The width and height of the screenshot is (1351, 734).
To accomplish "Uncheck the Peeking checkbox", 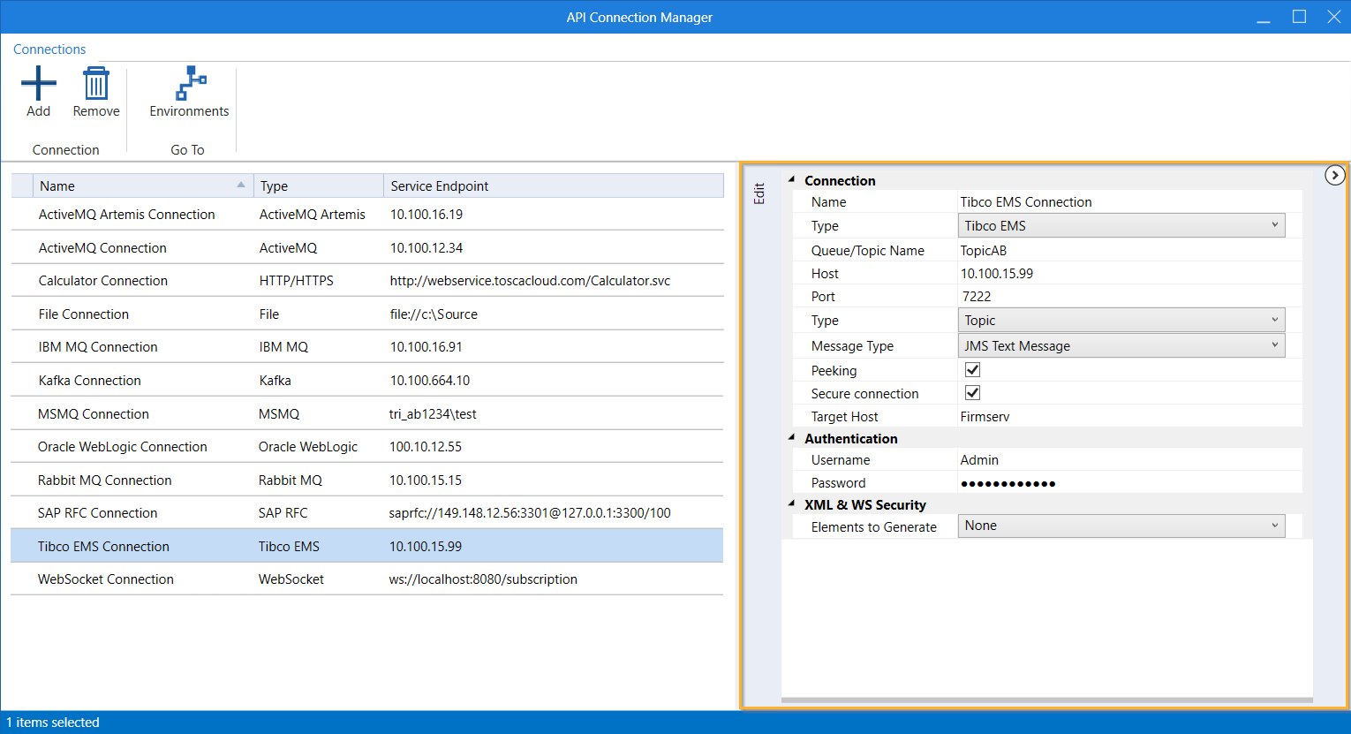I will pyautogui.click(x=972, y=369).
